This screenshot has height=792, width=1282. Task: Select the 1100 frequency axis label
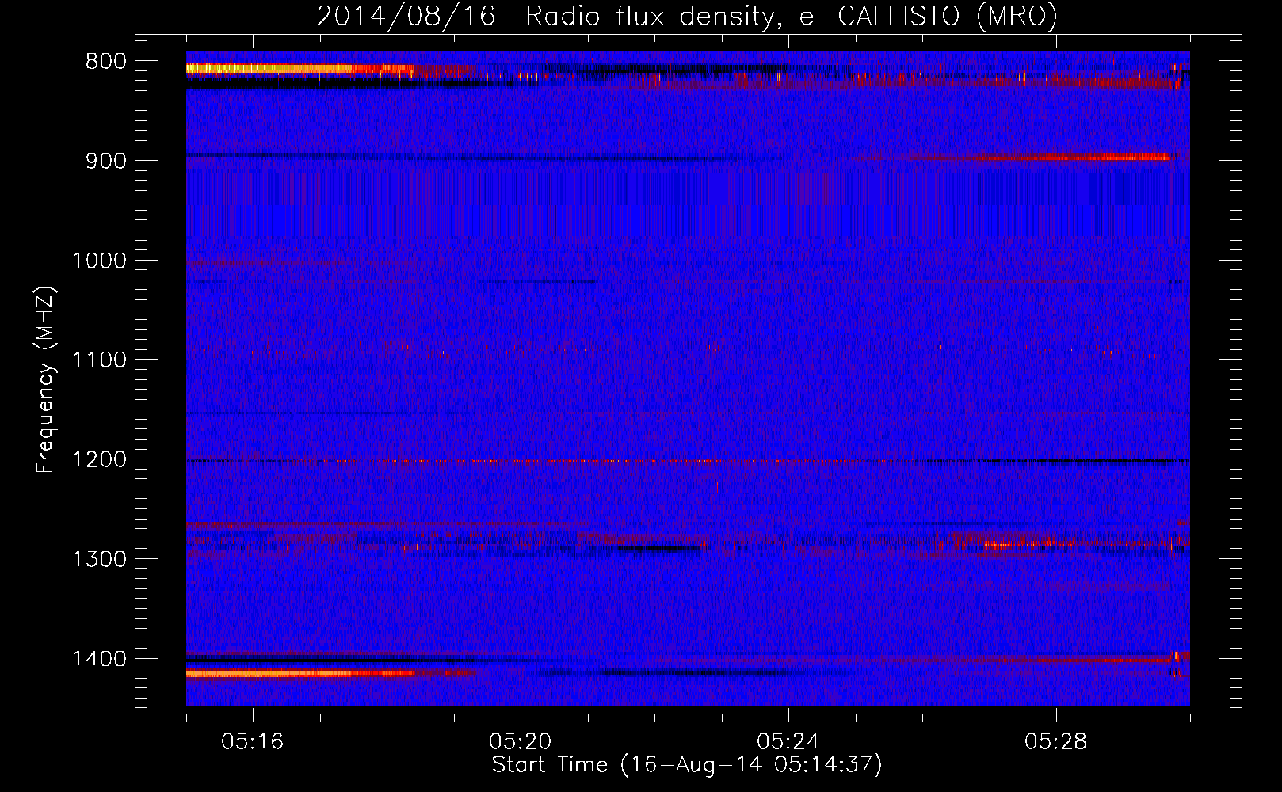point(99,360)
